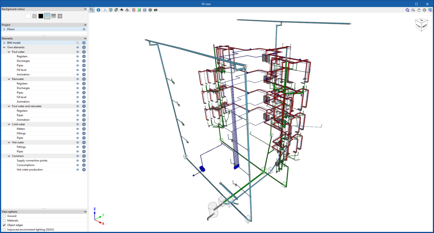Click the coordinate axes display icon
This screenshot has height=233, width=434.
[105, 10]
